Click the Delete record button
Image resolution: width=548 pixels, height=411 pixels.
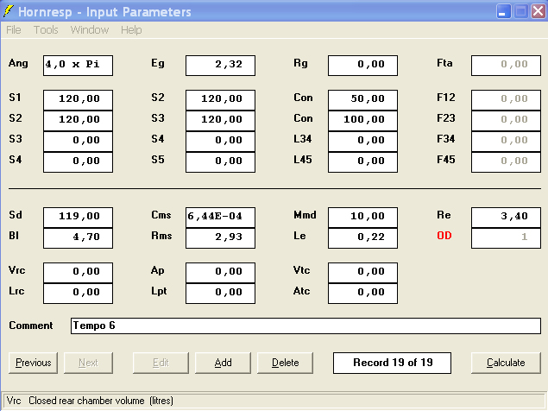click(x=286, y=363)
